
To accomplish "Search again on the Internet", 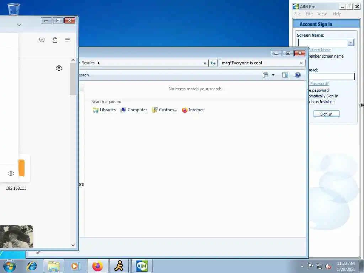I will (x=193, y=110).
